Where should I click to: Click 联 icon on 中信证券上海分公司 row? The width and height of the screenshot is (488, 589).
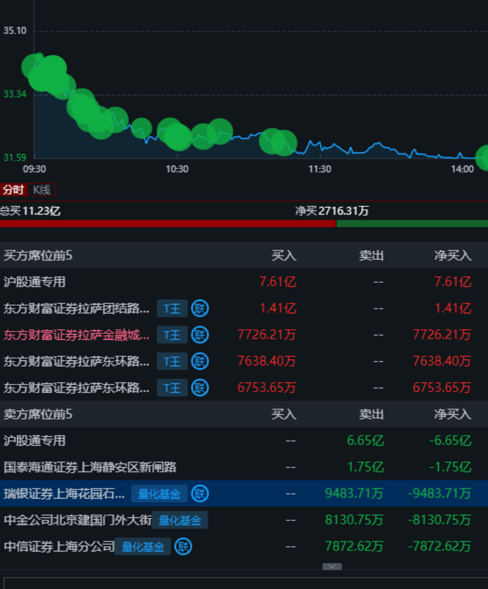[183, 547]
